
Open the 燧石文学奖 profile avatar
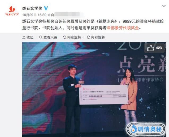coord(12,11)
